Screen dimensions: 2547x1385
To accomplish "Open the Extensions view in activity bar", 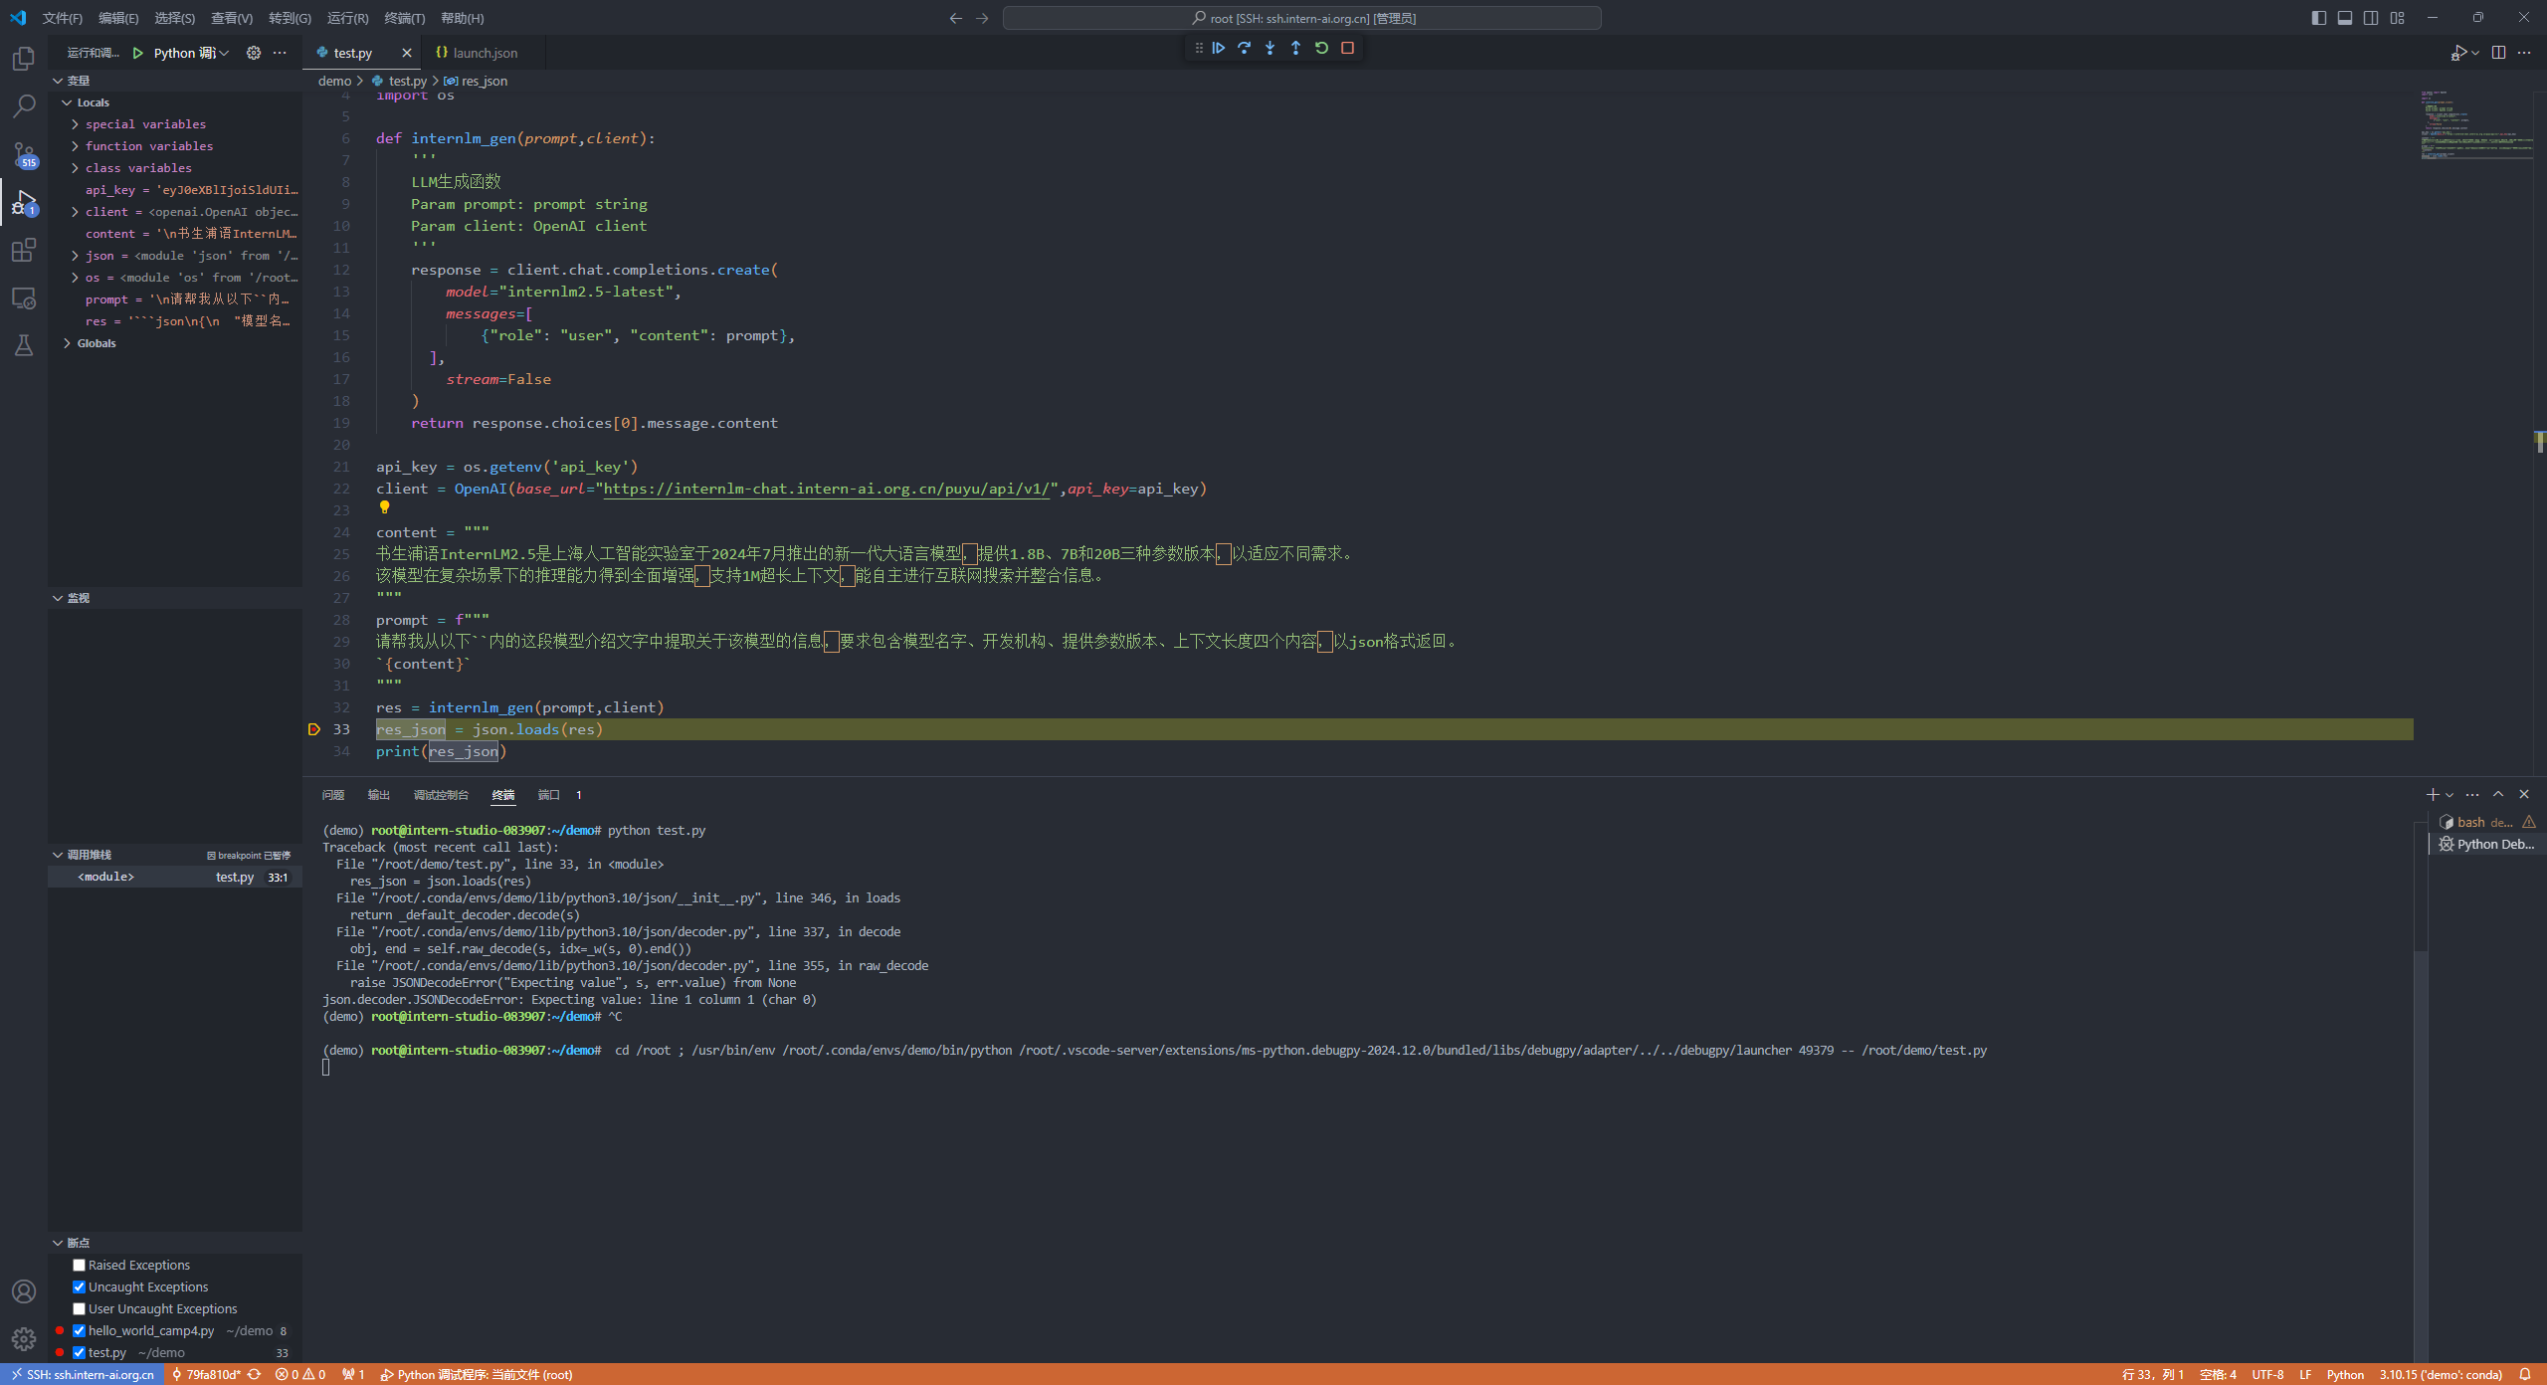I will pos(24,250).
